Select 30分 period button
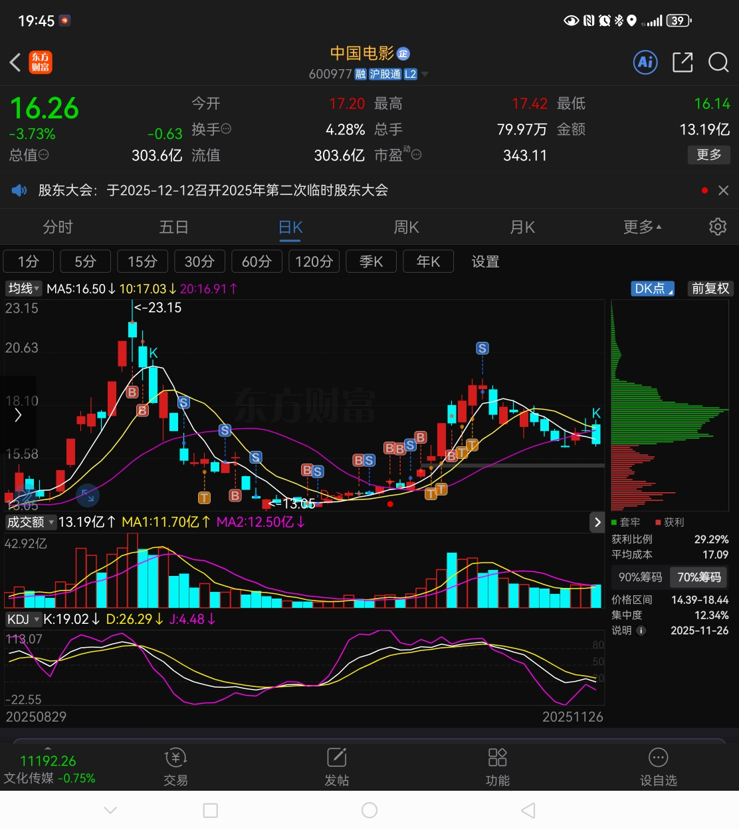 coord(199,261)
